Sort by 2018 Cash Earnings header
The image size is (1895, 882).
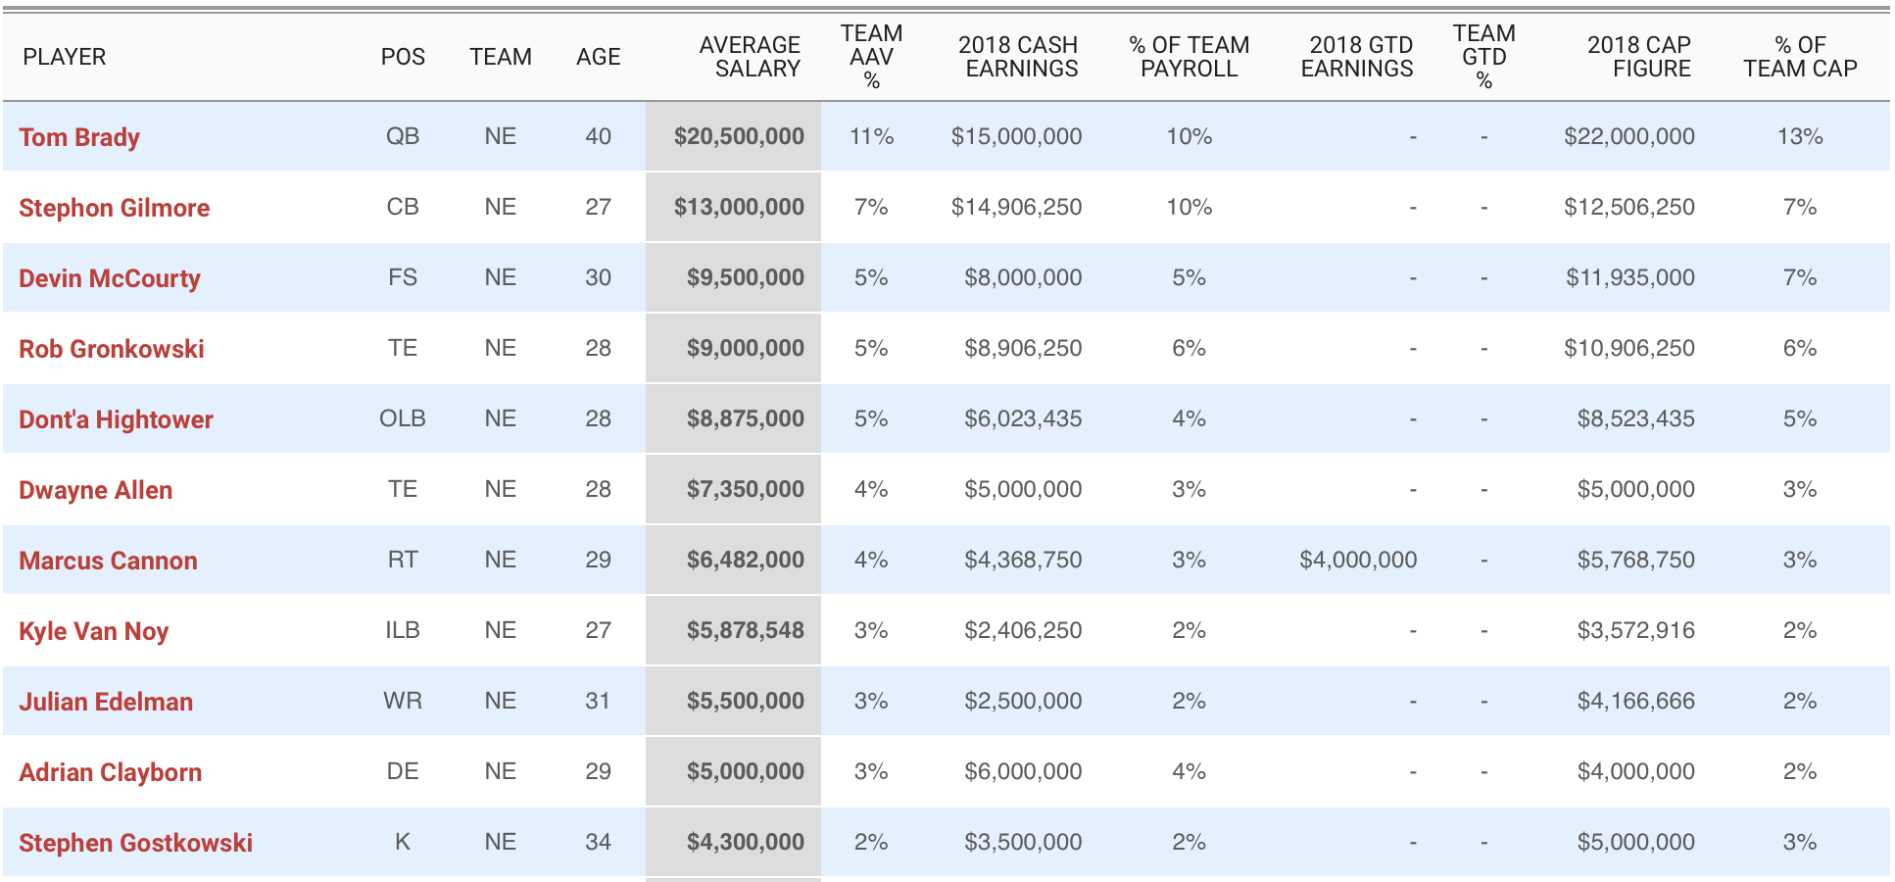(x=1018, y=57)
